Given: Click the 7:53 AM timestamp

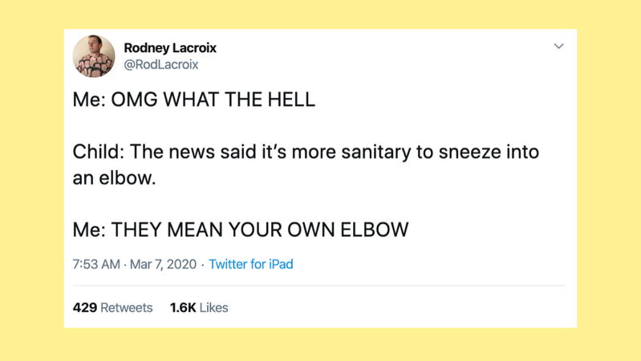Looking at the screenshot, I should click(96, 264).
